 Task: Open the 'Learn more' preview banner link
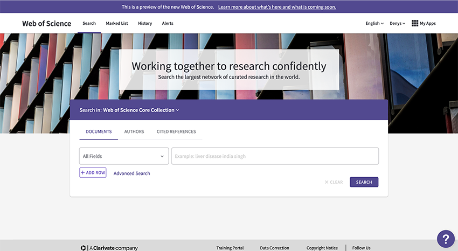pos(277,7)
